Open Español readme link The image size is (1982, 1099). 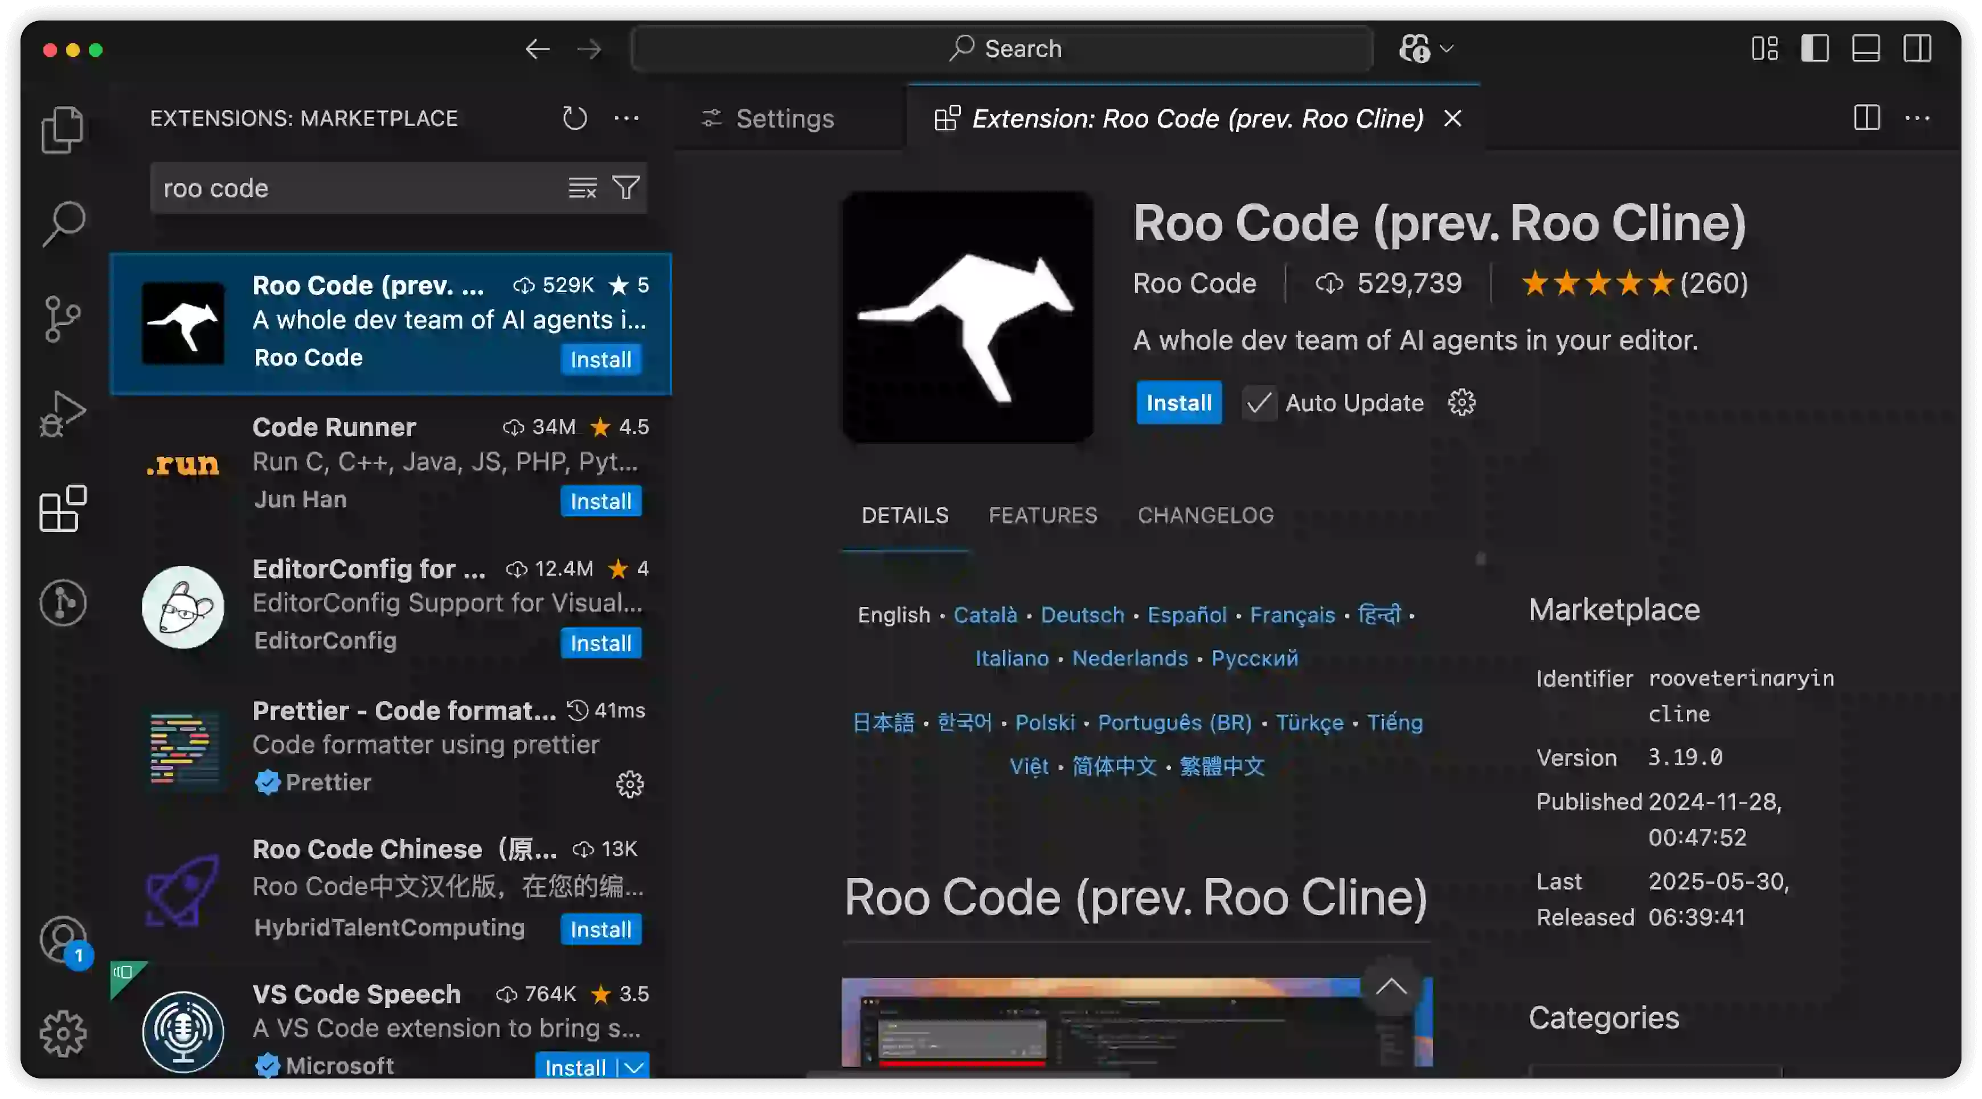coord(1187,614)
